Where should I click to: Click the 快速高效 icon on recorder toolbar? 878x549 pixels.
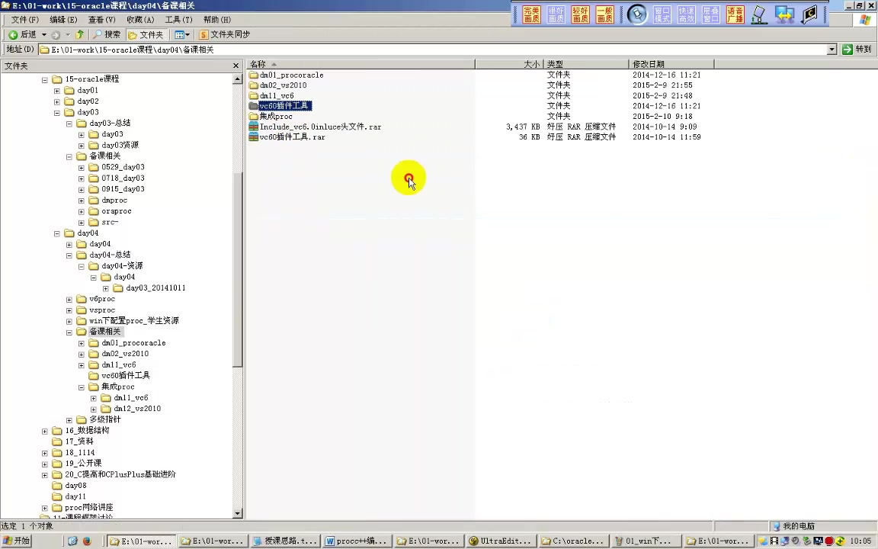coord(687,15)
